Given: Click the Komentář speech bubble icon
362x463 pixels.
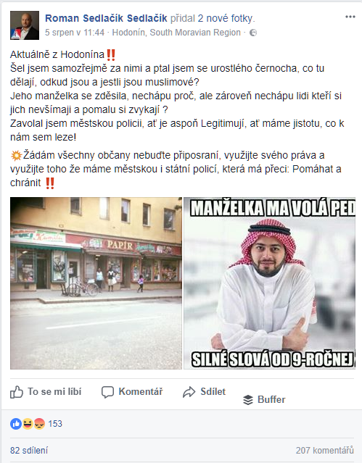Looking at the screenshot, I should 107,392.
